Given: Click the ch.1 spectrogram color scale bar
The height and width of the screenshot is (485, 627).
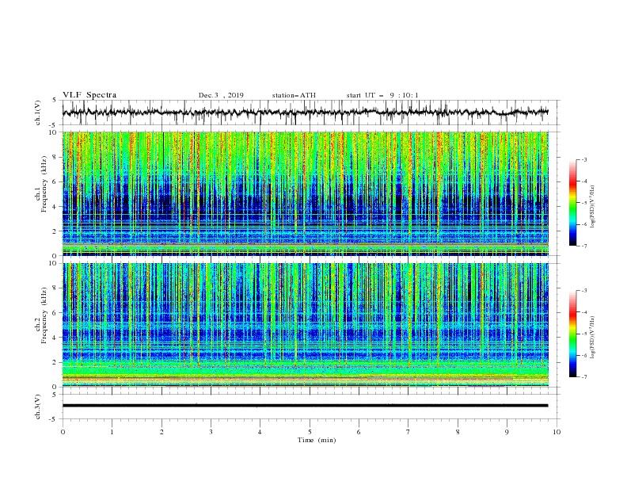Looking at the screenshot, I should click(572, 203).
